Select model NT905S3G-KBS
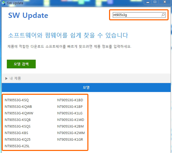Image resolution: width=172 pixels, height=153 pixels. [16, 133]
